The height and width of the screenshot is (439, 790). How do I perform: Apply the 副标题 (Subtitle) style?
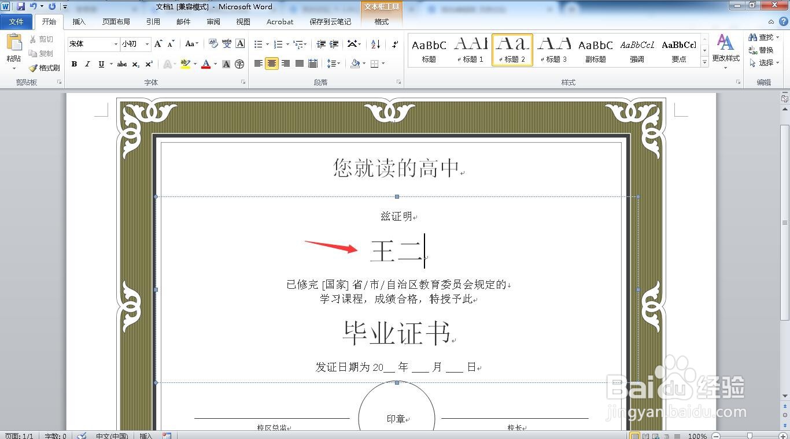595,50
